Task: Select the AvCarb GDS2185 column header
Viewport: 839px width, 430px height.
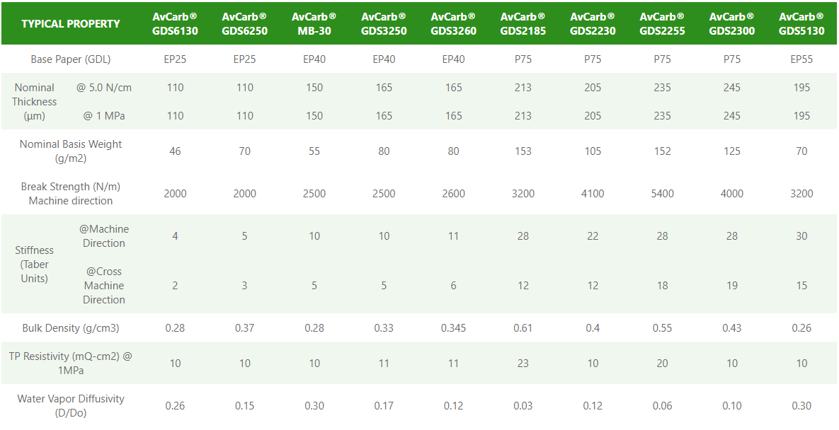Action: 523,23
